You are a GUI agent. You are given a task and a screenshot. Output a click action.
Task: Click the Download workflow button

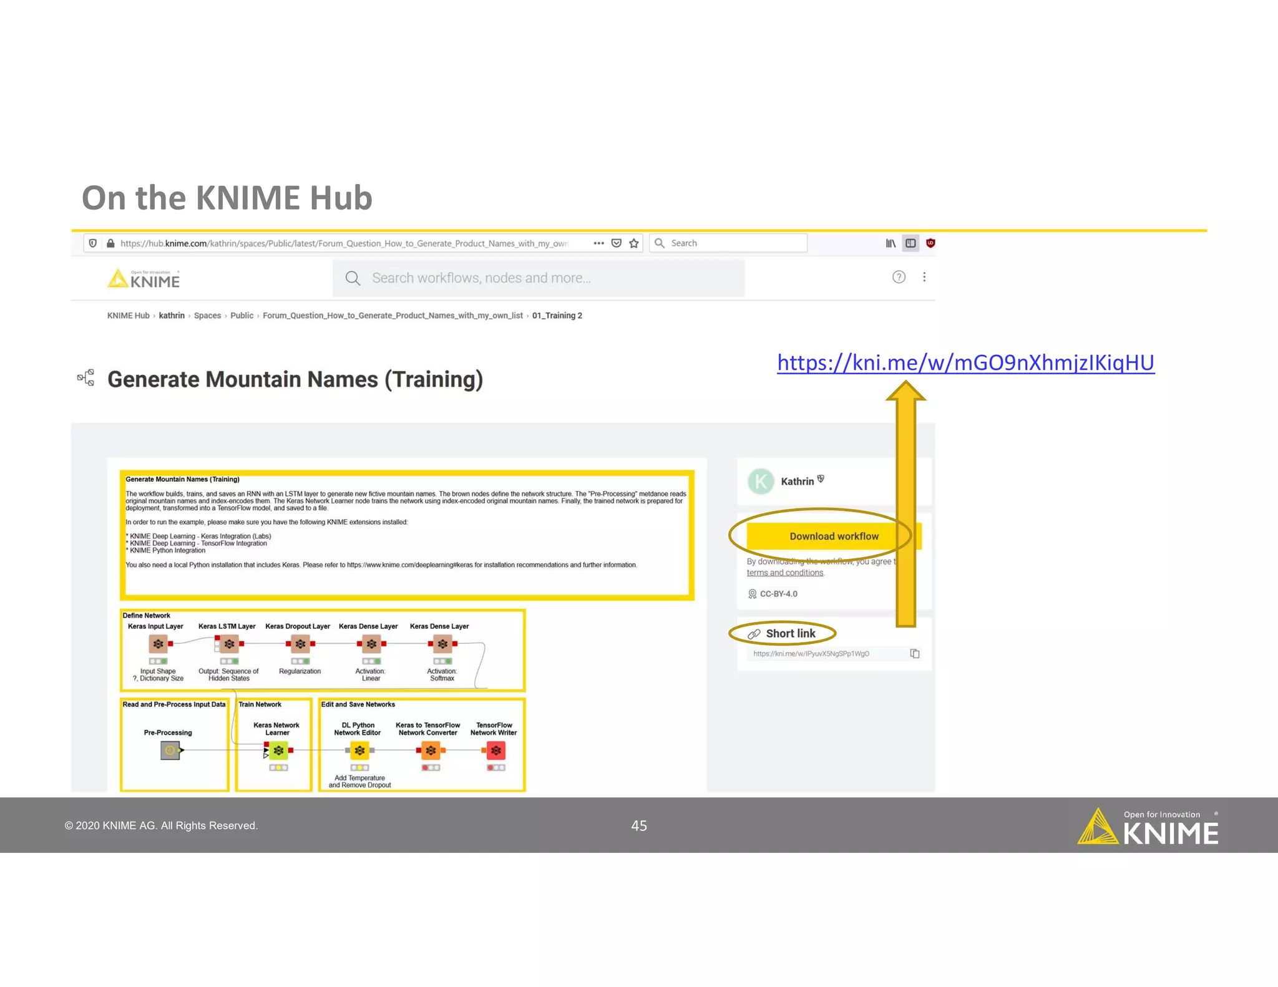(x=834, y=536)
